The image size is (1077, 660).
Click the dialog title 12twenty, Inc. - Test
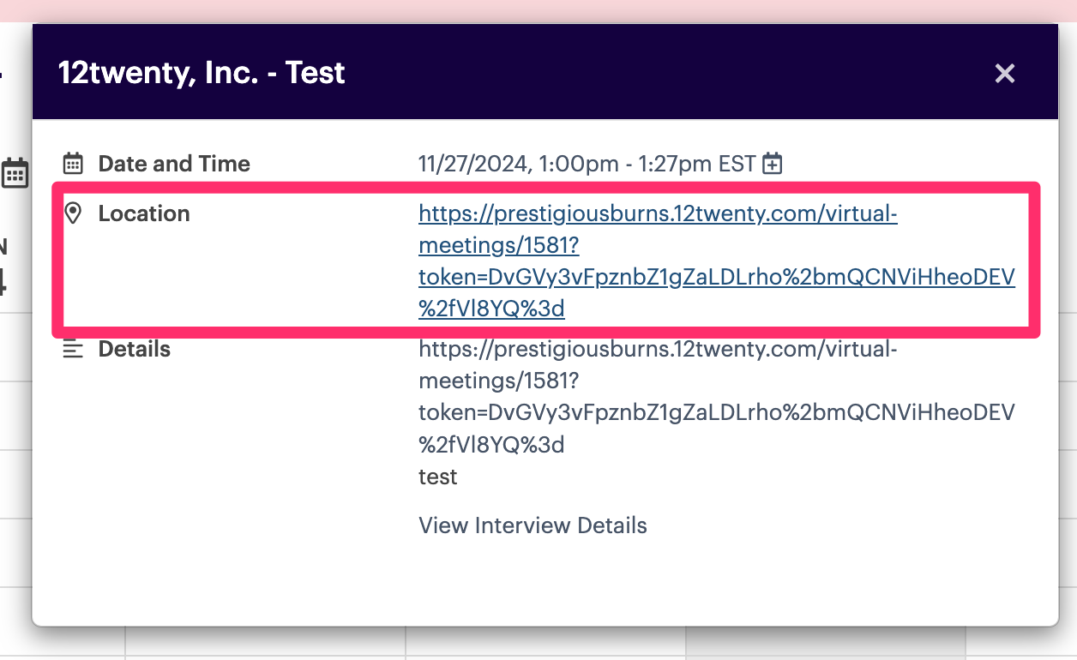(202, 73)
